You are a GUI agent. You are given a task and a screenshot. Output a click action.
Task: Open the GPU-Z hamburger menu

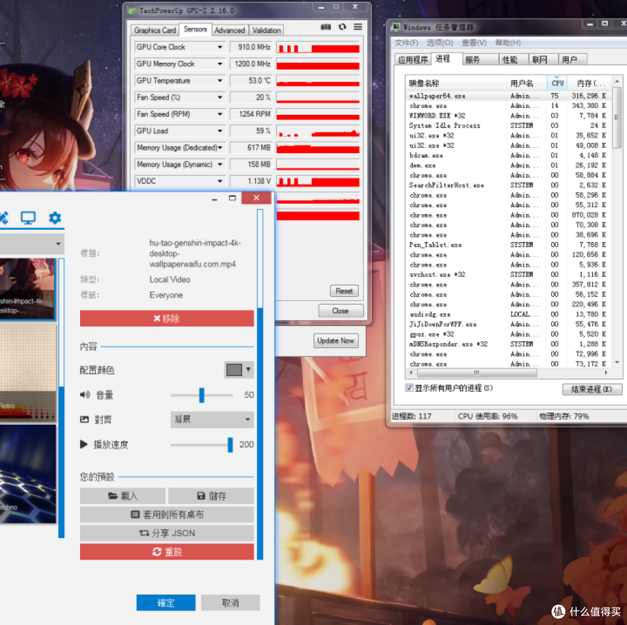tap(358, 27)
